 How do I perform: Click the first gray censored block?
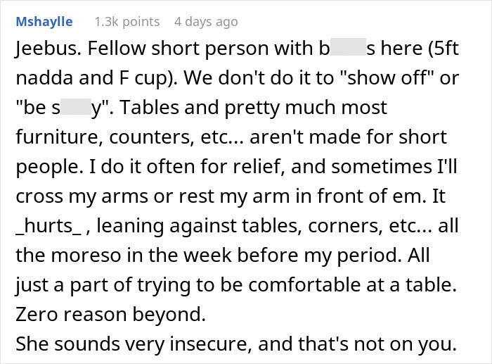tap(348, 46)
